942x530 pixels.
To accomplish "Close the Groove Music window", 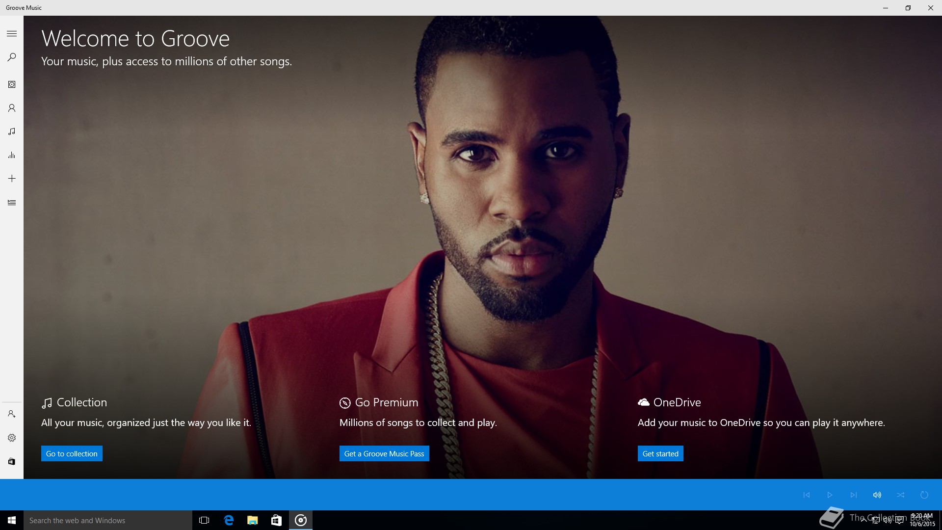I will (x=931, y=8).
